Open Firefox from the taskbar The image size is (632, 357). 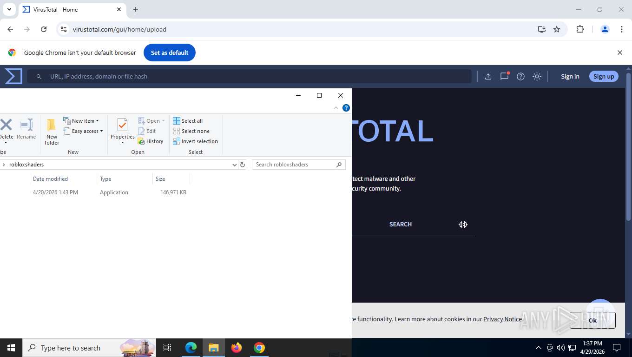237,348
